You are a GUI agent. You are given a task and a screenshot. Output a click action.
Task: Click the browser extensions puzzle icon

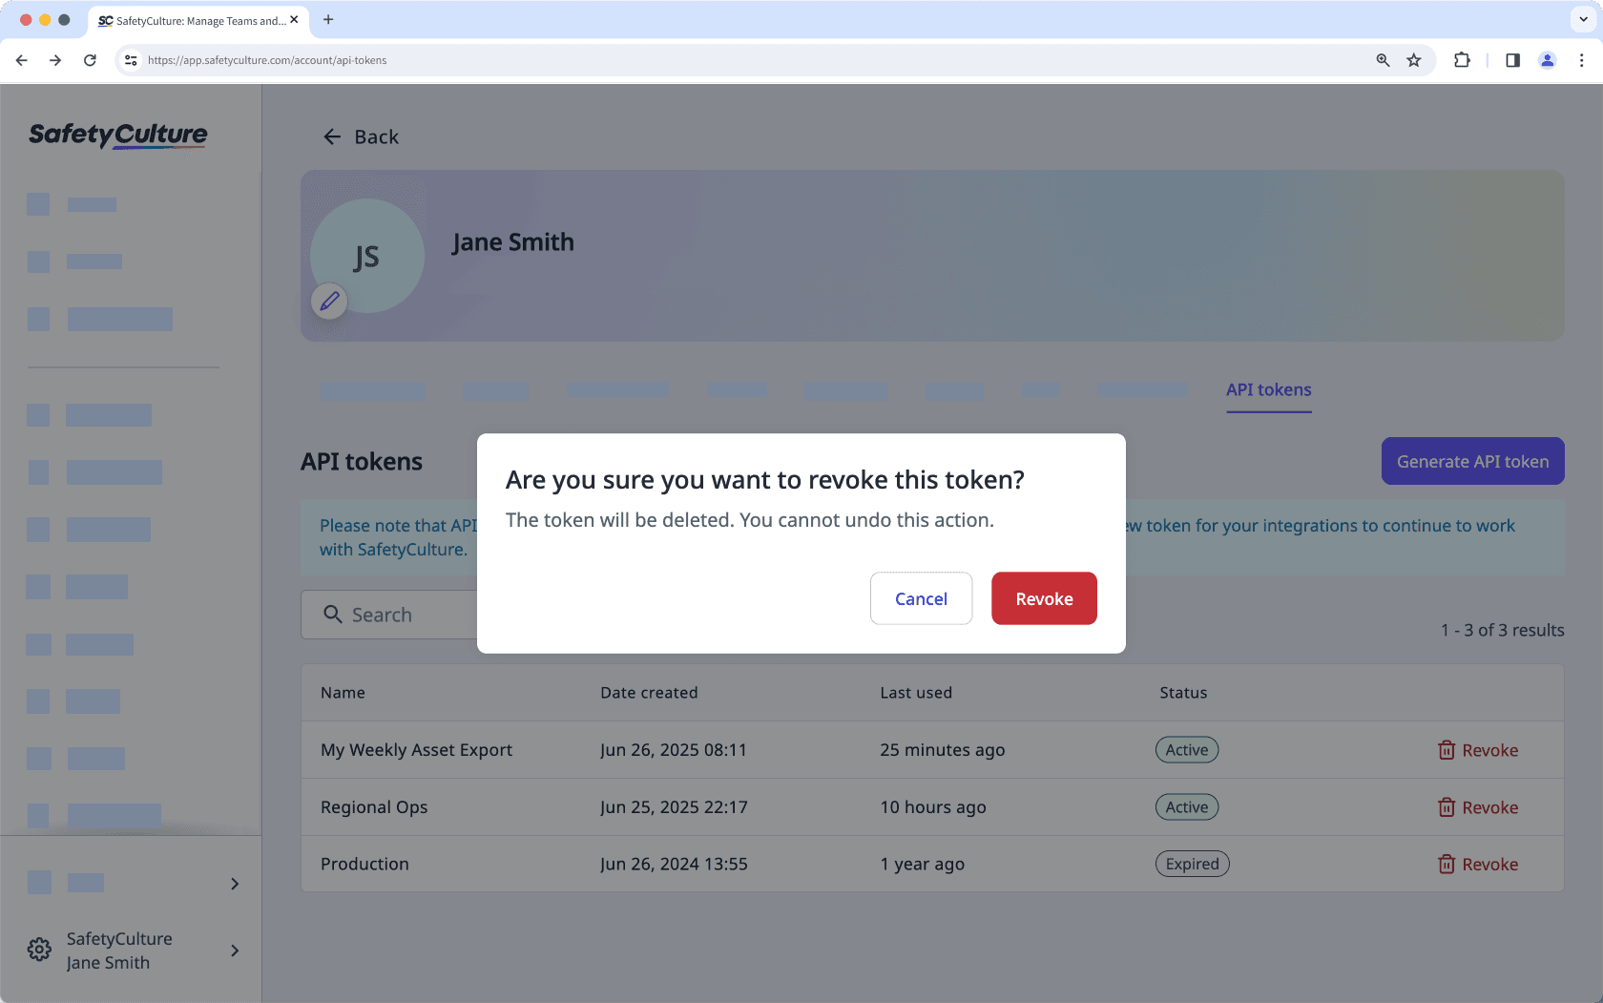coord(1462,60)
